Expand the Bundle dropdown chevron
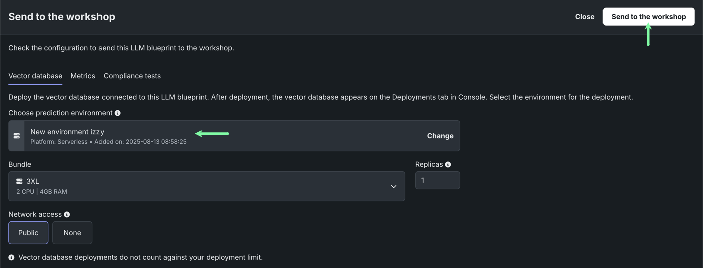Viewport: 703px width, 268px height. [393, 187]
